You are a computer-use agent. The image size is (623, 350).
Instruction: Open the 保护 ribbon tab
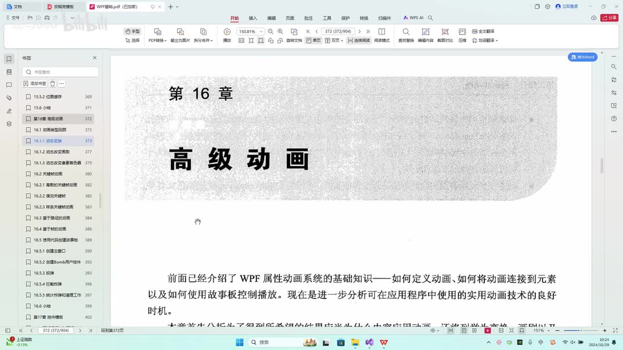[x=346, y=18]
